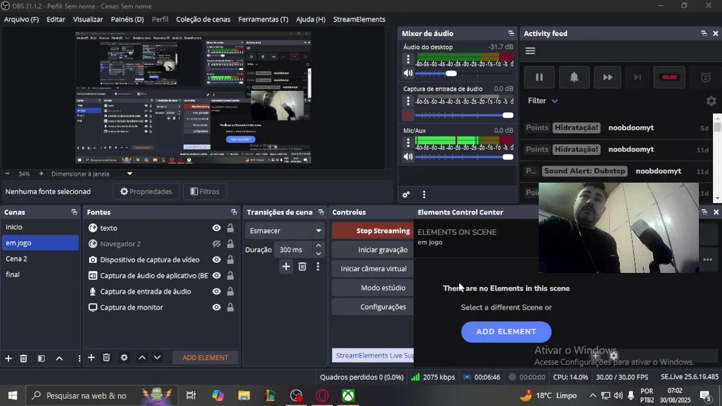Open the Visualizar menu
The width and height of the screenshot is (722, 406).
point(88,19)
